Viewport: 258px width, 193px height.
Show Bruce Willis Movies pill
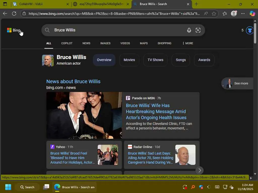coord(129,60)
